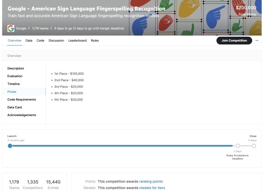Viewport: 266px width, 193px height.
Task: Click the Join Competition button
Action: click(234, 40)
